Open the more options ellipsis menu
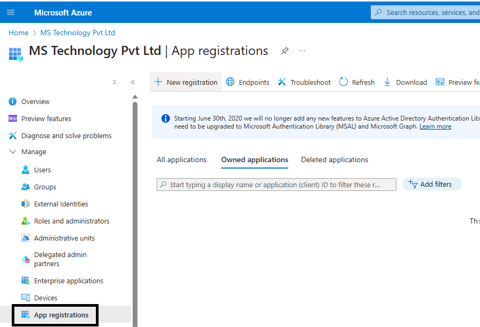The height and width of the screenshot is (327, 480). [x=302, y=51]
